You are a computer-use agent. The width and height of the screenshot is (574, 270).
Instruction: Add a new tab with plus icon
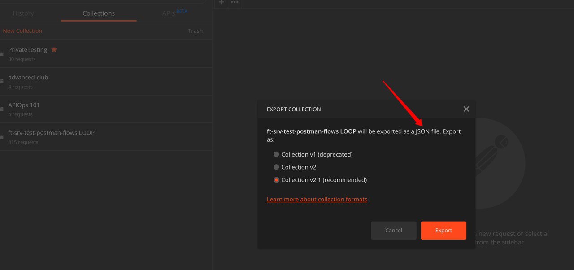[x=221, y=2]
